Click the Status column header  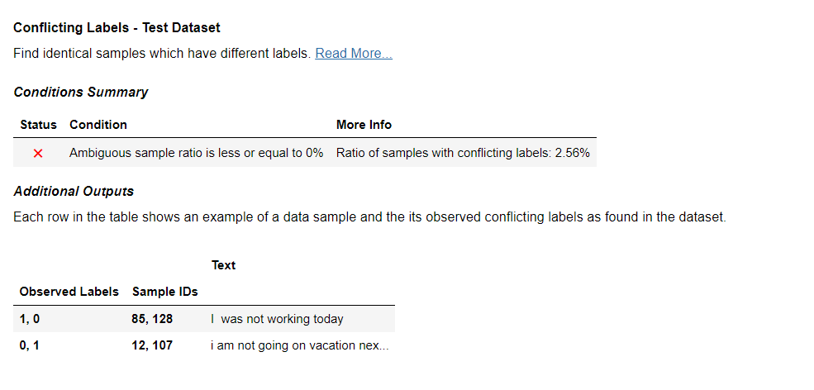[x=38, y=125]
